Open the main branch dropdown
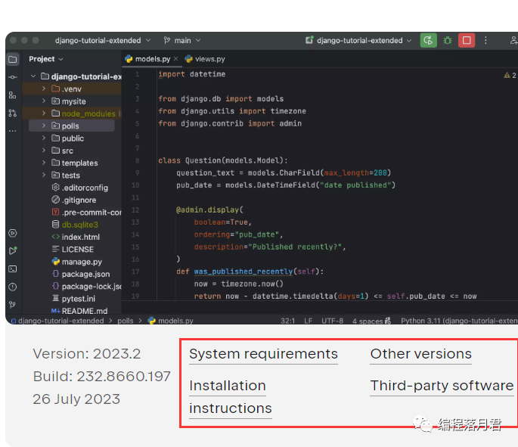The image size is (518, 447). click(x=182, y=40)
